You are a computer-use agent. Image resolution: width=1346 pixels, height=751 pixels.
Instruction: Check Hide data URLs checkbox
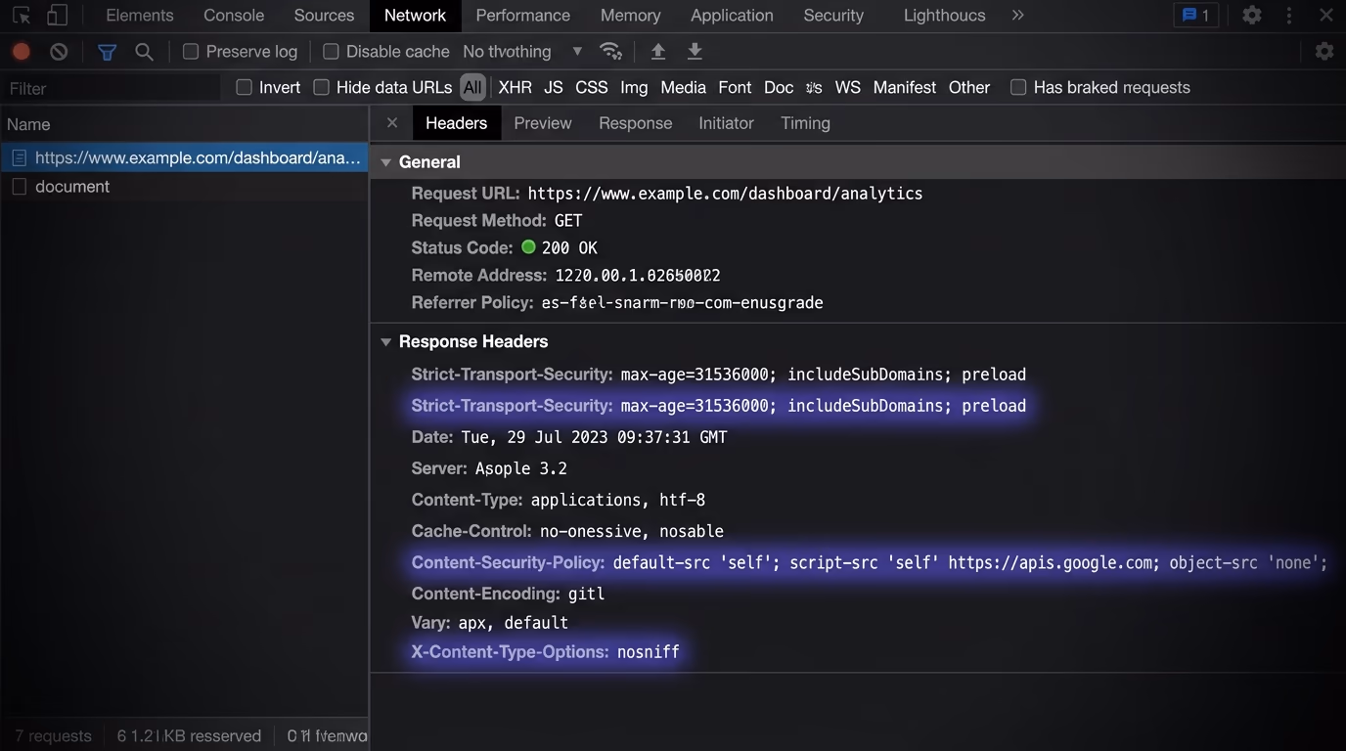[x=321, y=87]
